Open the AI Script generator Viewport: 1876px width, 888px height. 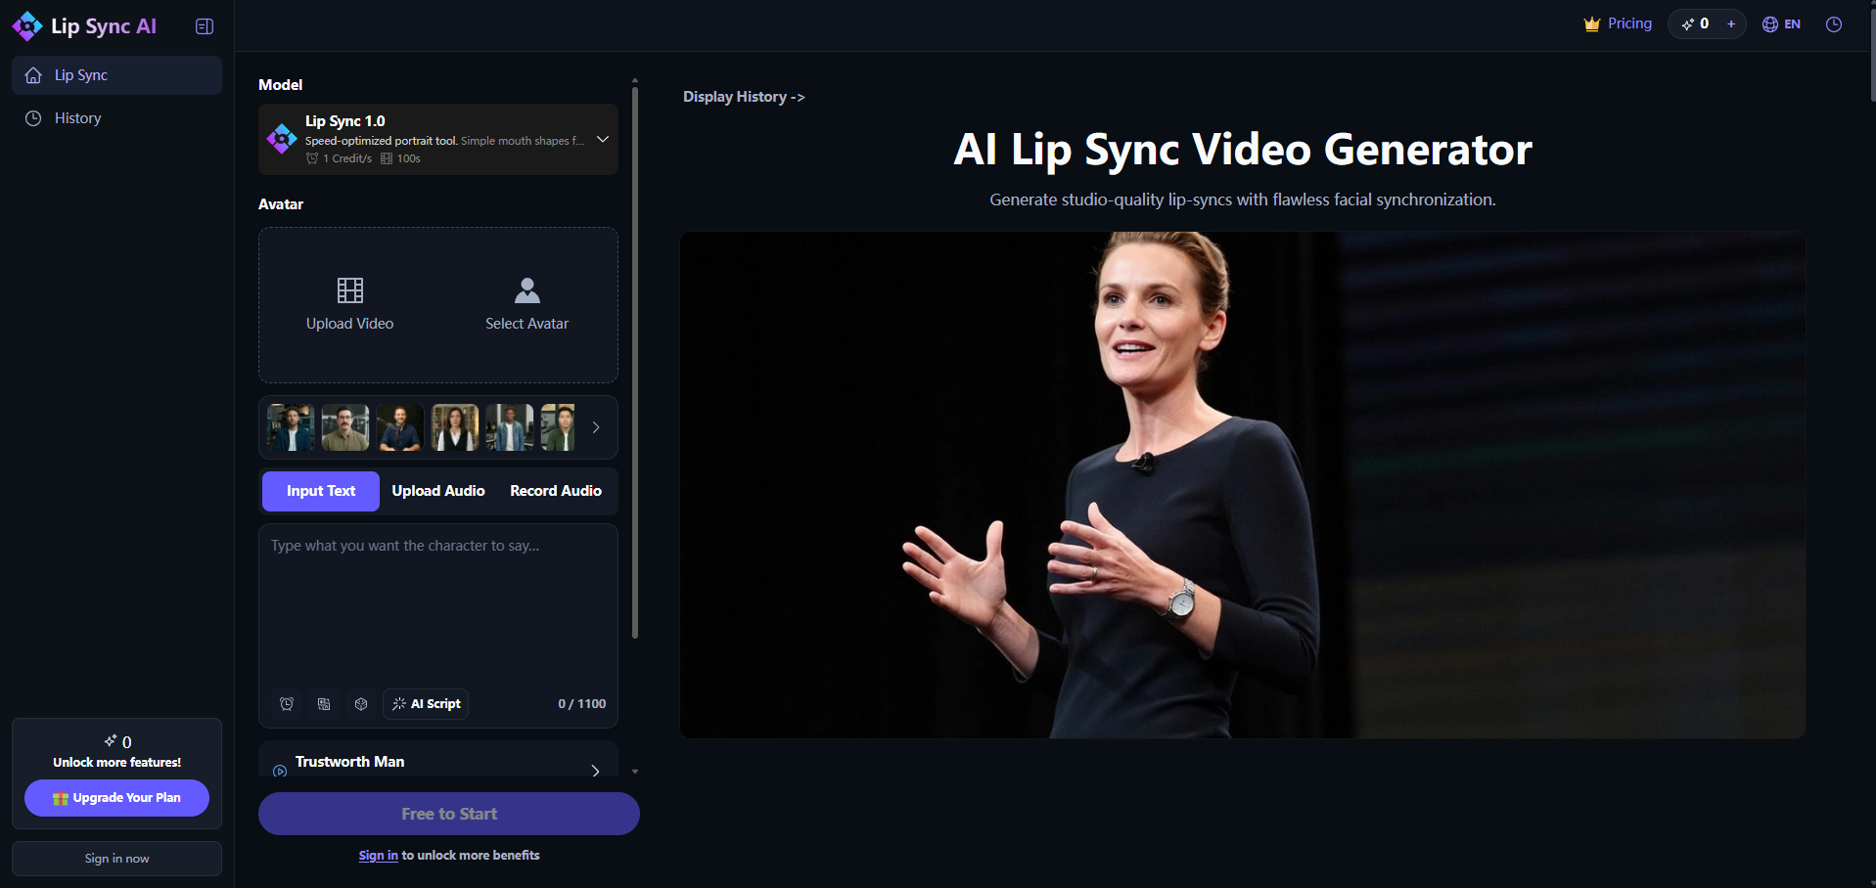[x=426, y=704]
